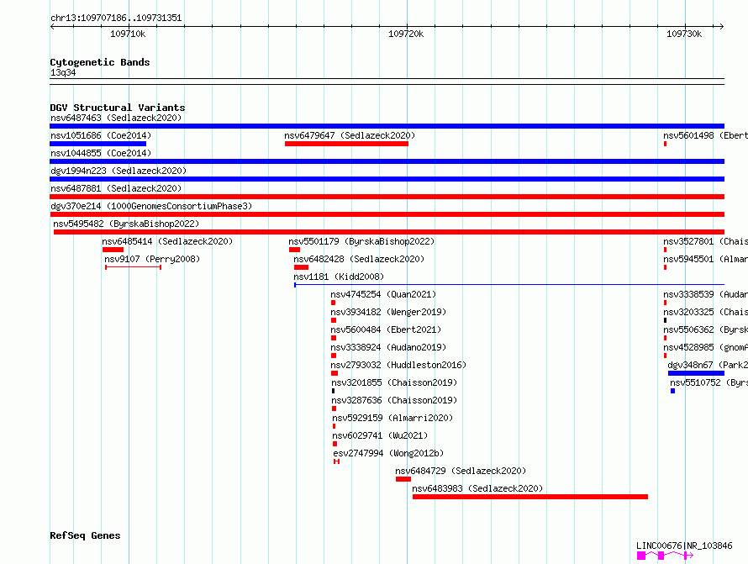
Task: Select the nsv6029741 (Wu2021) label
Action: click(x=380, y=435)
